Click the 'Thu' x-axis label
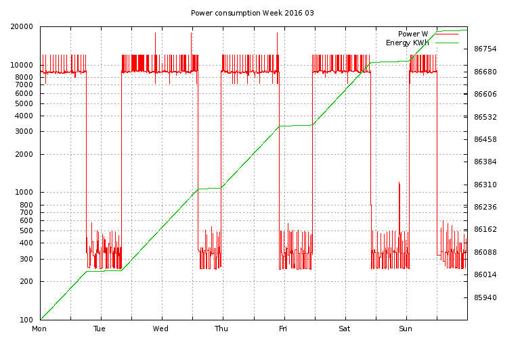This screenshot has width=520, height=338. point(221,329)
